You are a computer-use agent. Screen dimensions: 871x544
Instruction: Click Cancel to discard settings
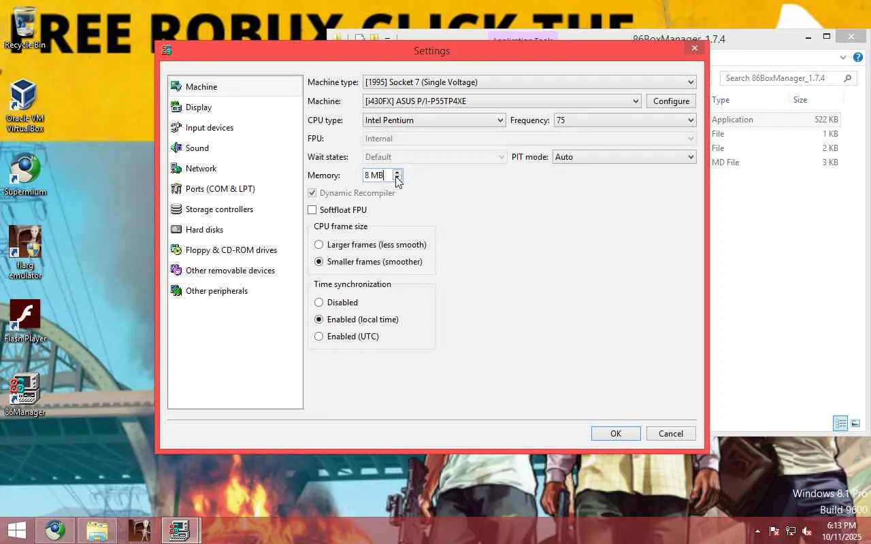click(x=671, y=434)
